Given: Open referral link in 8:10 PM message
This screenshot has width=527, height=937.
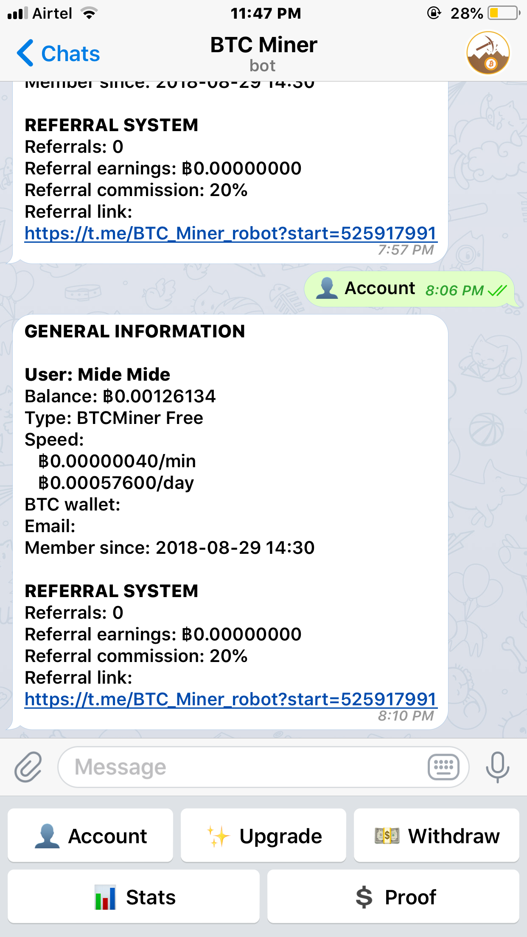Looking at the screenshot, I should 230,699.
